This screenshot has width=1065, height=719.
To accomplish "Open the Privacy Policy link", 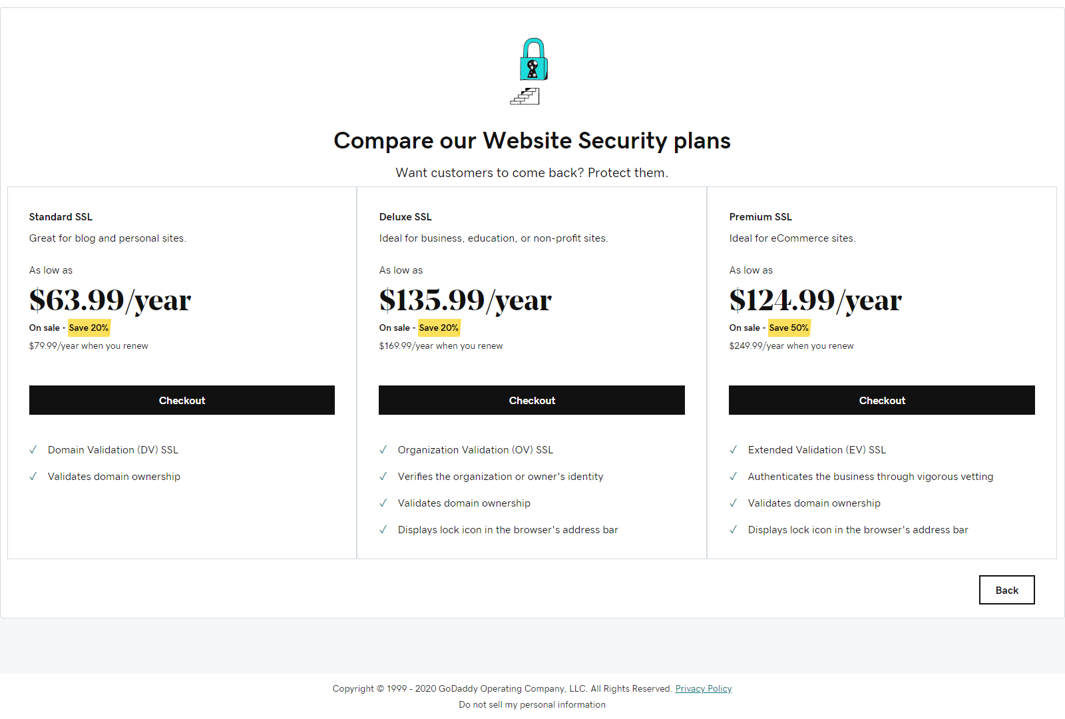I will coord(704,688).
